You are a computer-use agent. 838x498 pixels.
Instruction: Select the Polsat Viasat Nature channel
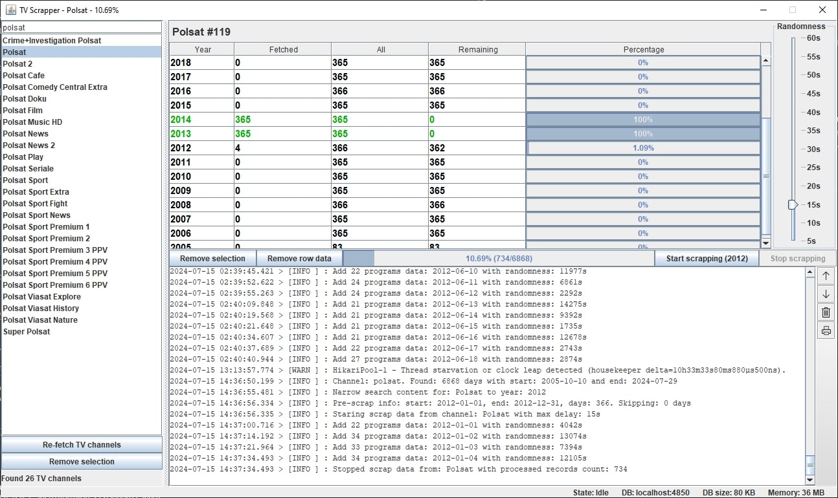82,320
